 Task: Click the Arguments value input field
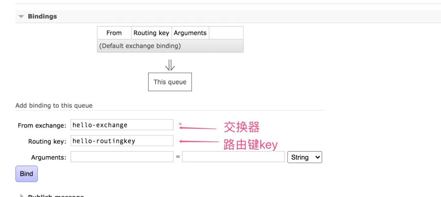click(x=233, y=157)
